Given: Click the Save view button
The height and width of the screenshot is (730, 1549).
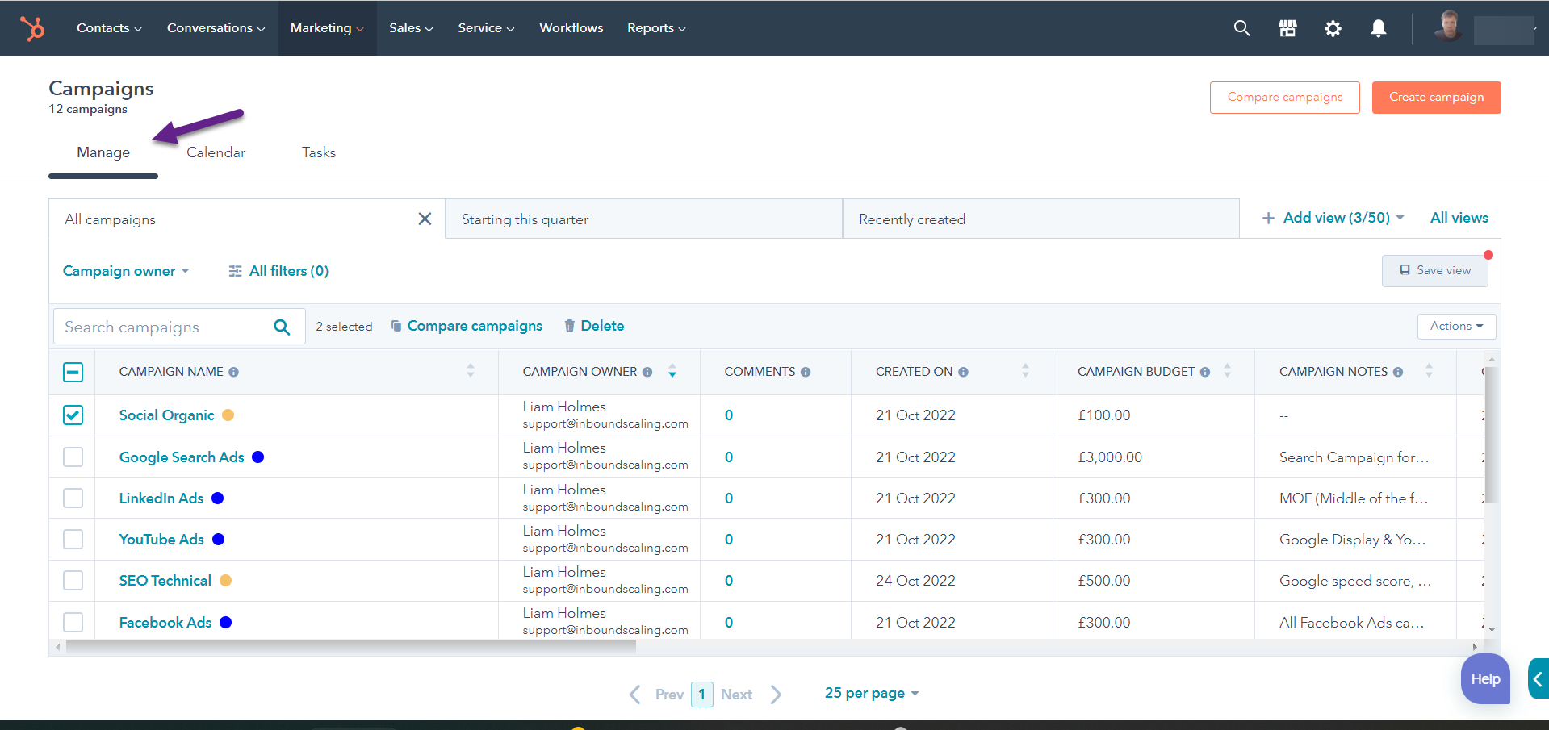Looking at the screenshot, I should coord(1434,270).
